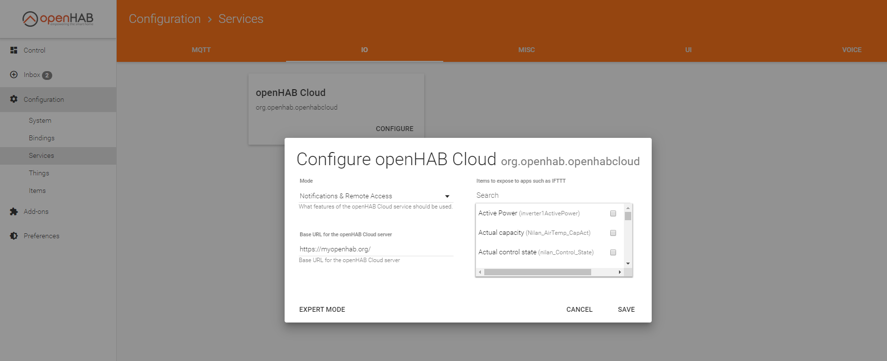Screen dimensions: 887x361
Task: Tick the Actual control state checkbox
Action: 613,252
